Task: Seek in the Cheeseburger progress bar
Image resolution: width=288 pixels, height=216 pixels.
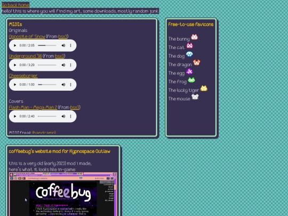Action: click(x=47, y=84)
